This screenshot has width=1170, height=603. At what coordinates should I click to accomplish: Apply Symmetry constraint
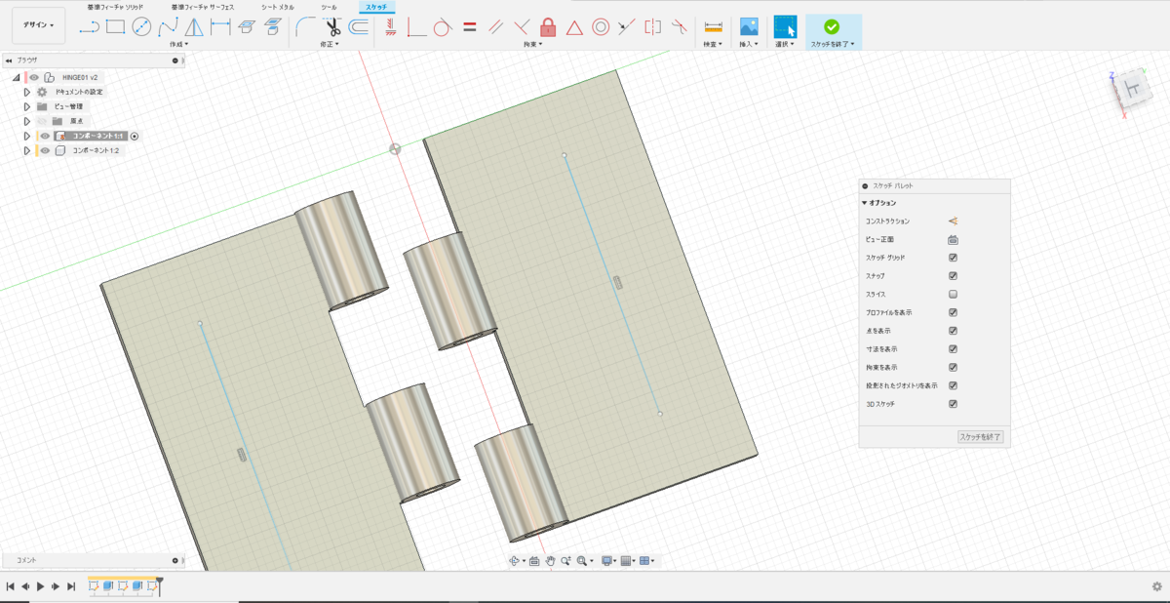coord(653,26)
